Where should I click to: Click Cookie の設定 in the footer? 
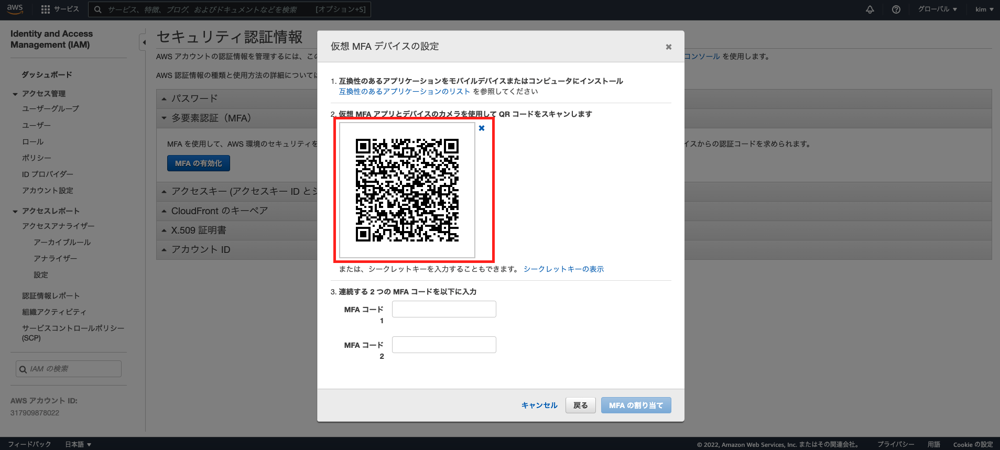tap(973, 444)
